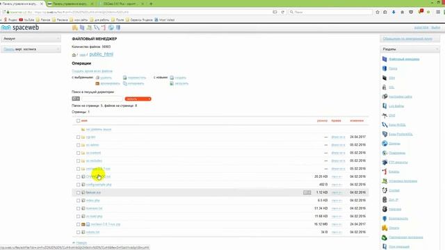Sort the file list by права column
This screenshot has width=445, height=250.
(336, 121)
